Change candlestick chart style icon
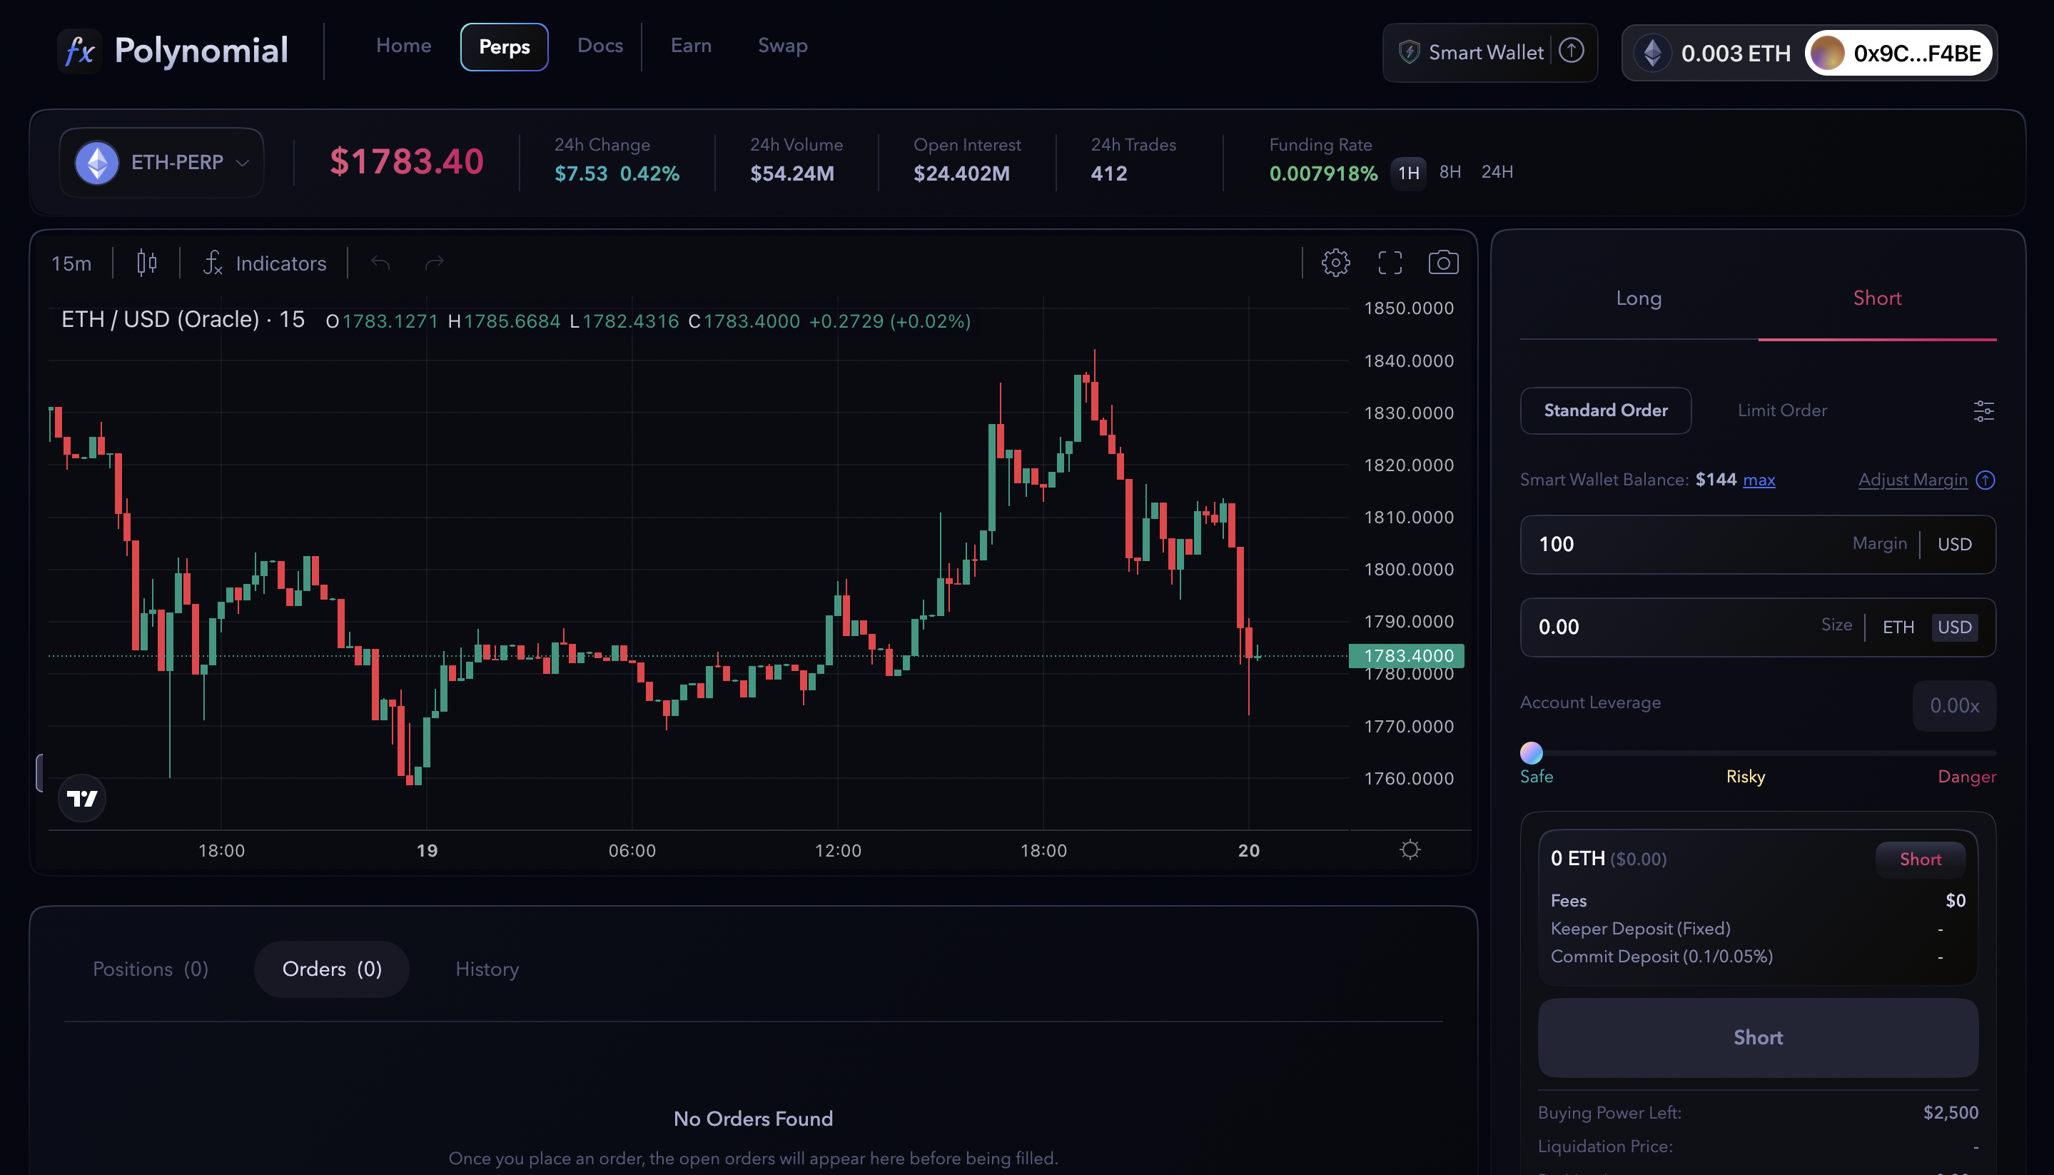Image resolution: width=2054 pixels, height=1175 pixels. (146, 262)
